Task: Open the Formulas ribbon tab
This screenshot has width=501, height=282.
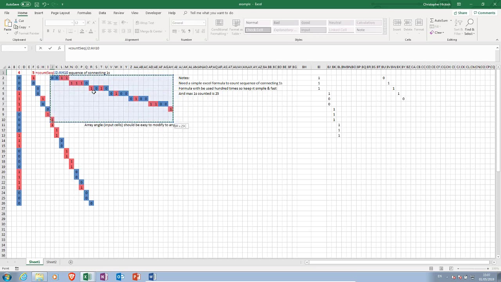Action: tap(84, 13)
